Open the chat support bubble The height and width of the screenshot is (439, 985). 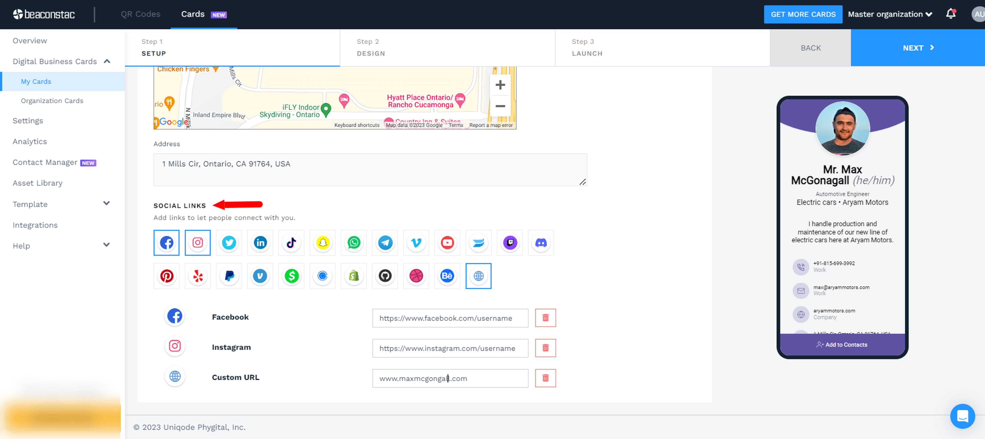coord(963,416)
